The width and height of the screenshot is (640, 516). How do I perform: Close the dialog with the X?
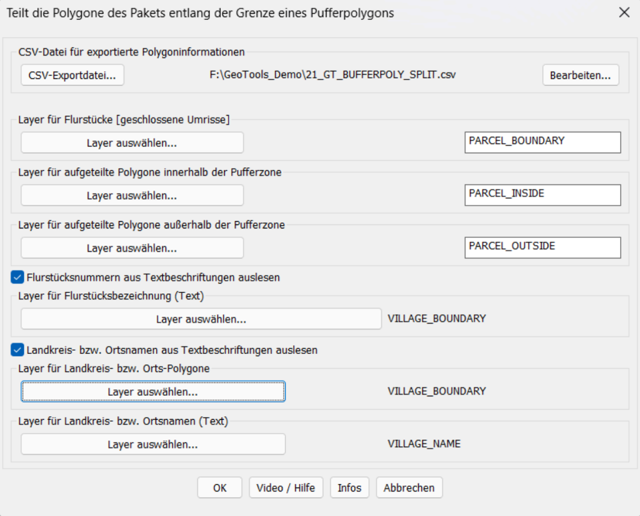coord(623,13)
